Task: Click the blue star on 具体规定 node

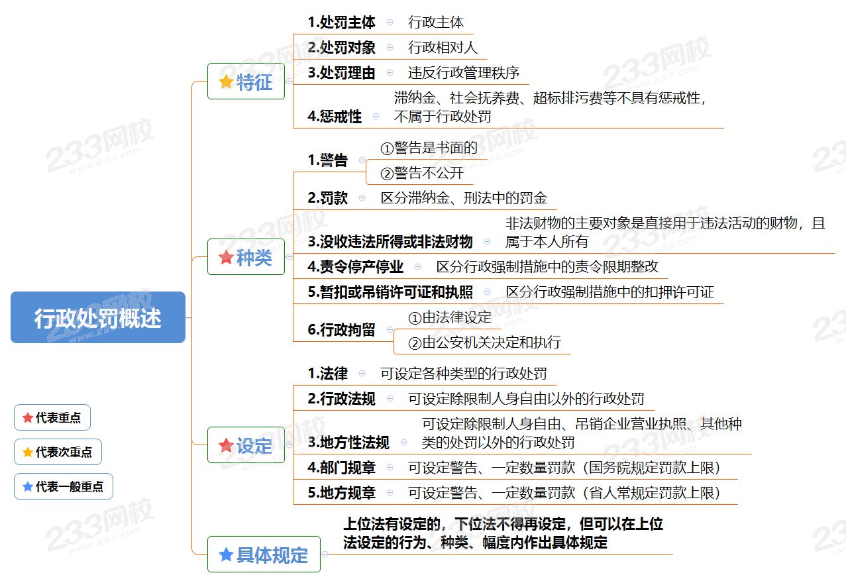Action: click(227, 555)
